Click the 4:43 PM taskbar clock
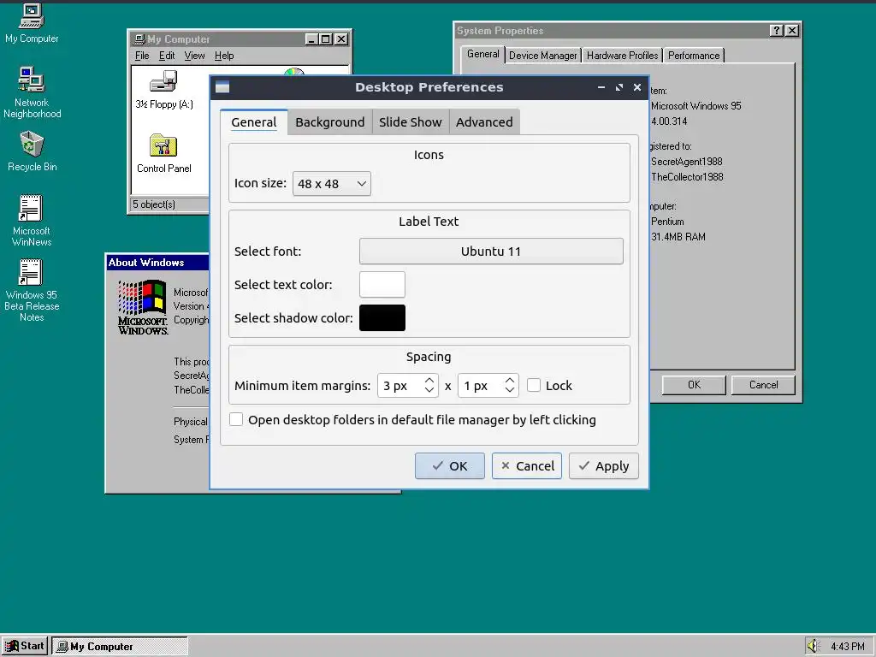This screenshot has width=876, height=657. 848,647
